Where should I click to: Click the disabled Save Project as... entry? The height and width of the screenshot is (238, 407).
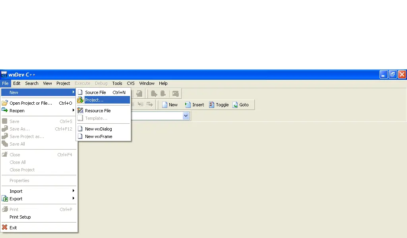[39, 136]
